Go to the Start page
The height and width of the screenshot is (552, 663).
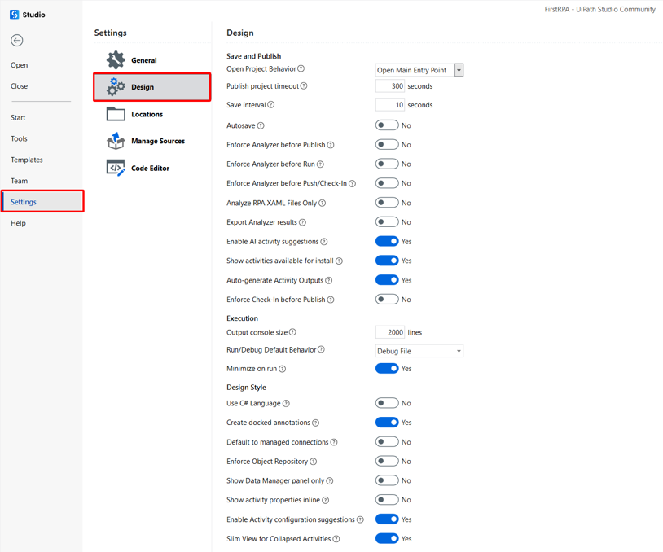[18, 117]
